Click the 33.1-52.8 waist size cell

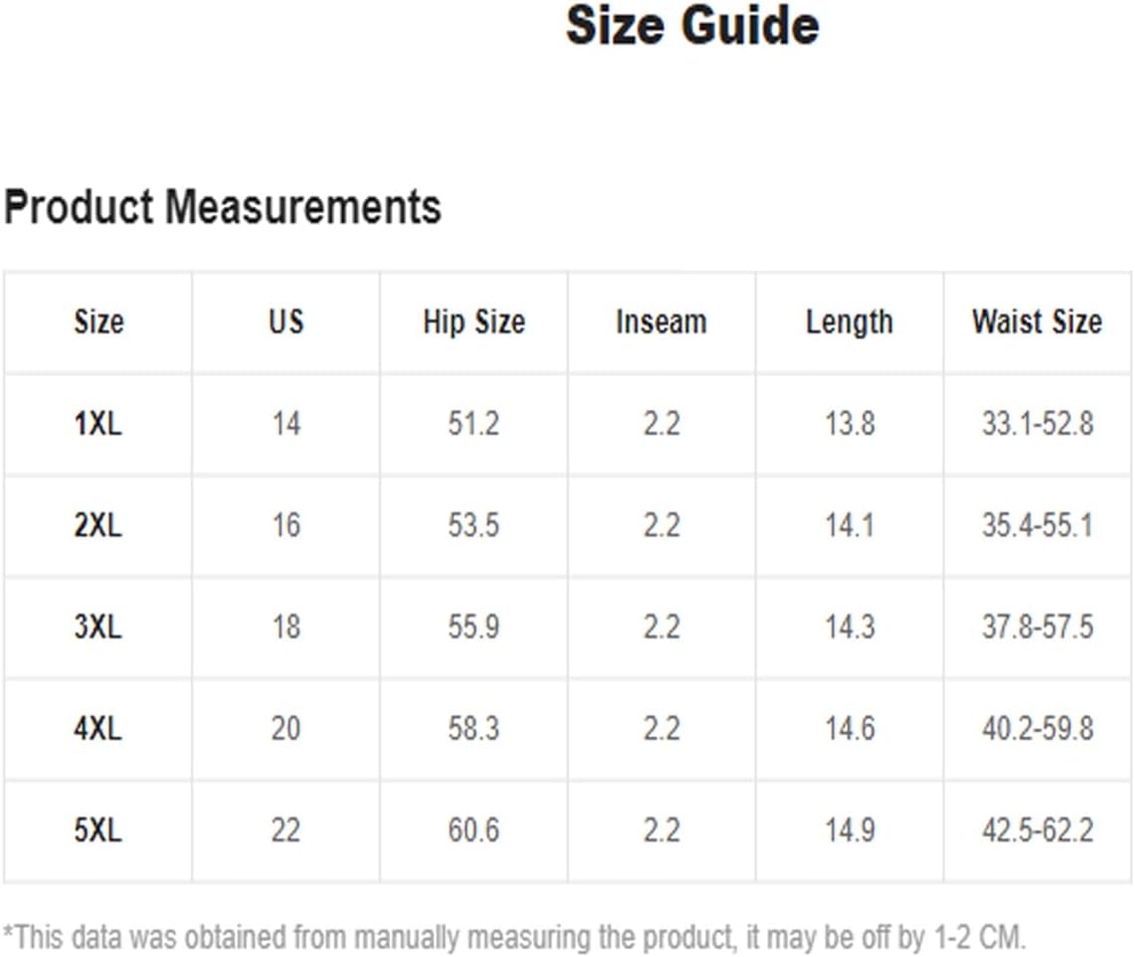pyautogui.click(x=1038, y=425)
